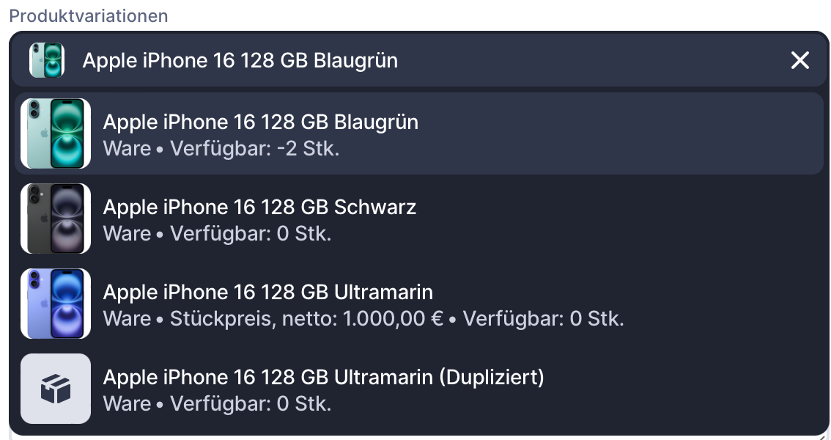The width and height of the screenshot is (831, 440).
Task: Pick the blue iPhone Ultramarin option thumbnail
Action: (56, 304)
